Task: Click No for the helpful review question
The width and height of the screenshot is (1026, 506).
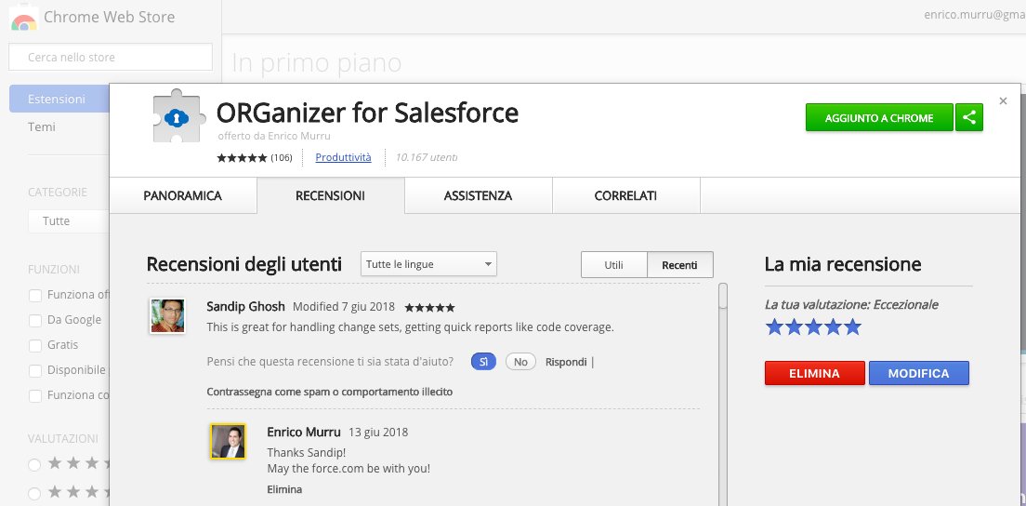Action: [x=520, y=361]
